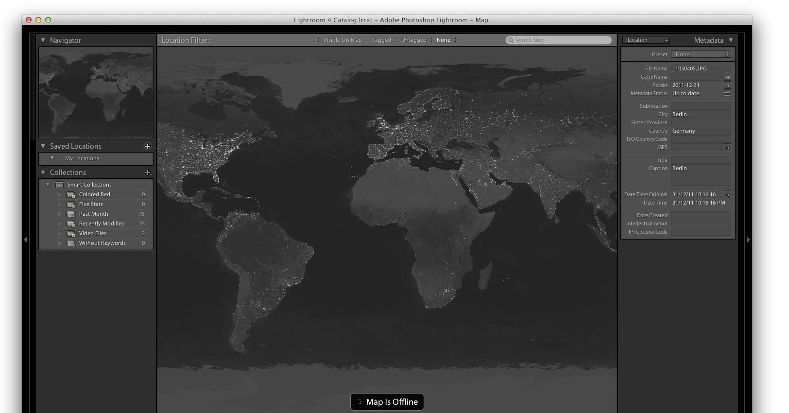Select Visible On Map filter
Image resolution: width=789 pixels, height=413 pixels.
pos(343,40)
